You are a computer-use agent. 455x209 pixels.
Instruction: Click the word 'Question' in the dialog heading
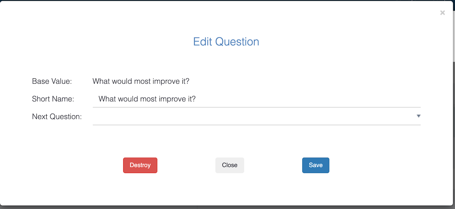[x=237, y=42]
